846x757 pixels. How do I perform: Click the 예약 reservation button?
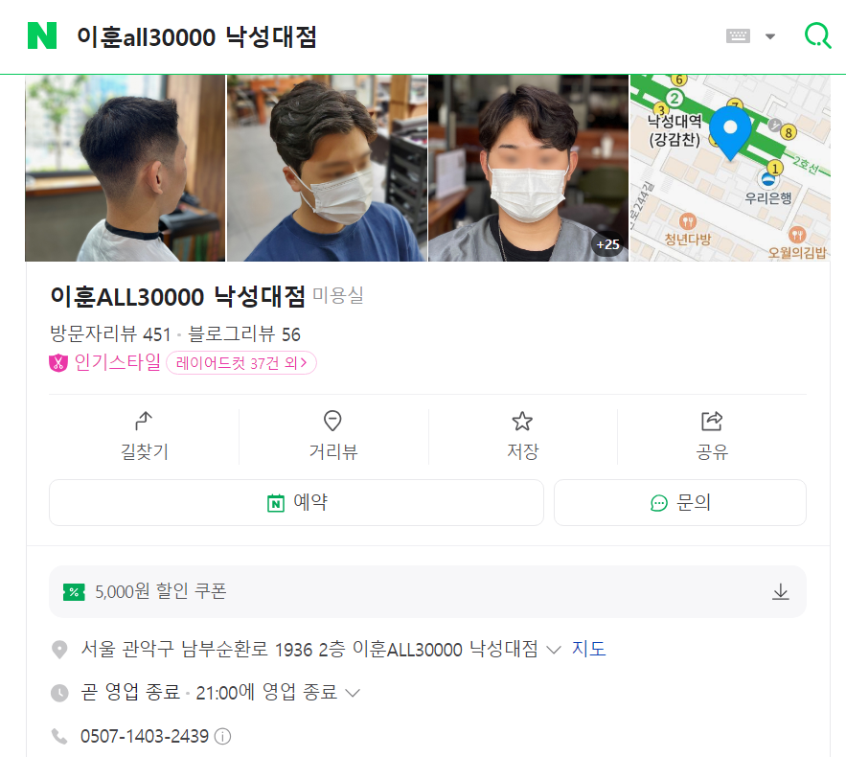(296, 502)
